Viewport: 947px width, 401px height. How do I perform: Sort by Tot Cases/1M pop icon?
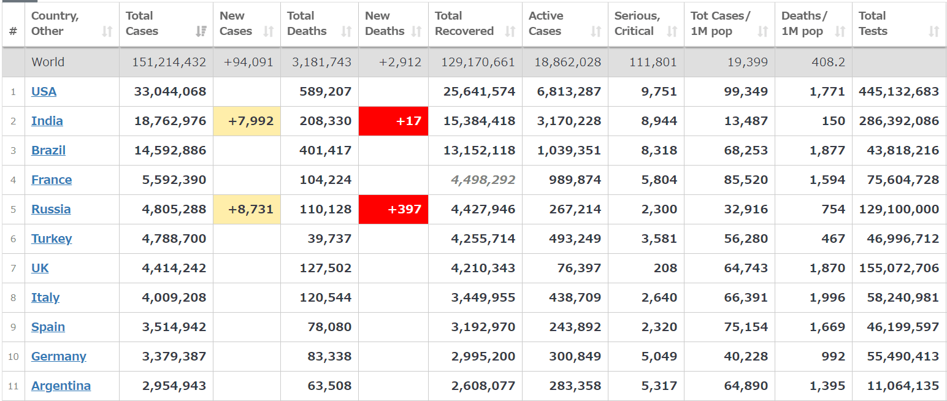(763, 31)
